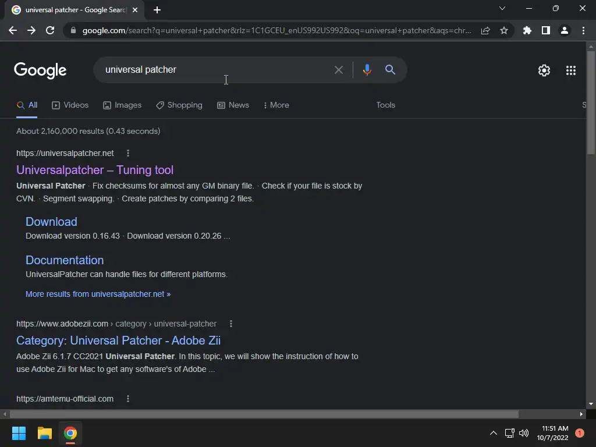
Task: Open the Chrome three-dot menu
Action: [583, 30]
